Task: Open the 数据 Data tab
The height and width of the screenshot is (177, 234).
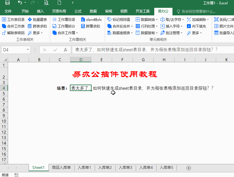Action: (x=93, y=11)
